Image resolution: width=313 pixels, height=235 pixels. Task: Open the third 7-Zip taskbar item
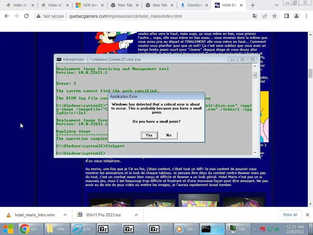pos(160,229)
